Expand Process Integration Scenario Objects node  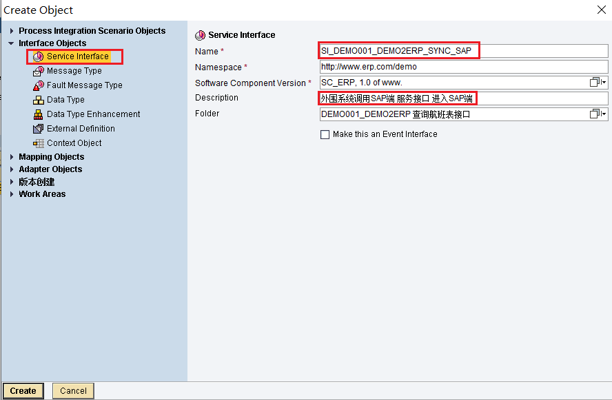[x=12, y=31]
